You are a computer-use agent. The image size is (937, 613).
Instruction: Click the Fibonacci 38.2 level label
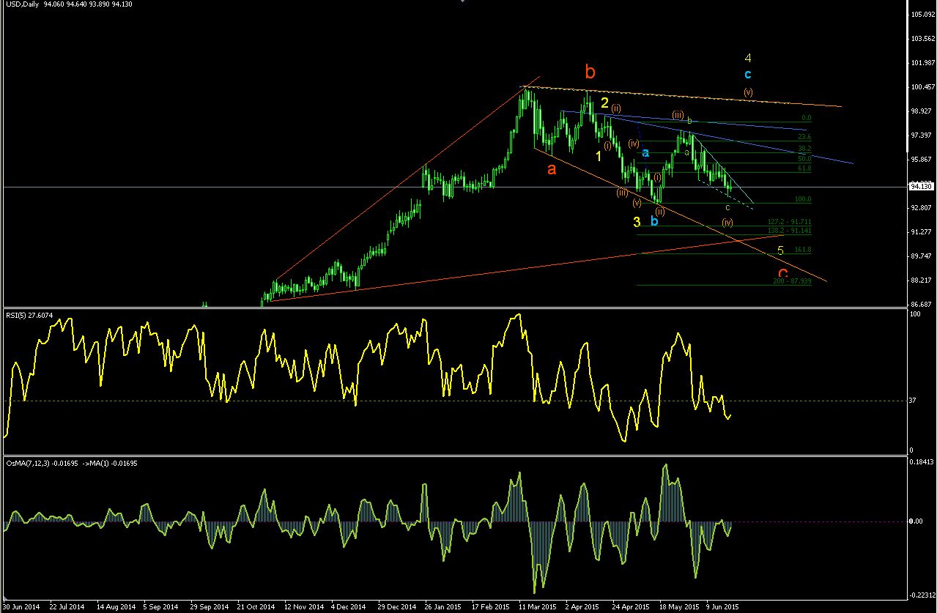pos(804,149)
